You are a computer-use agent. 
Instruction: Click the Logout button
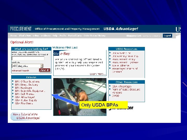(x=168, y=36)
